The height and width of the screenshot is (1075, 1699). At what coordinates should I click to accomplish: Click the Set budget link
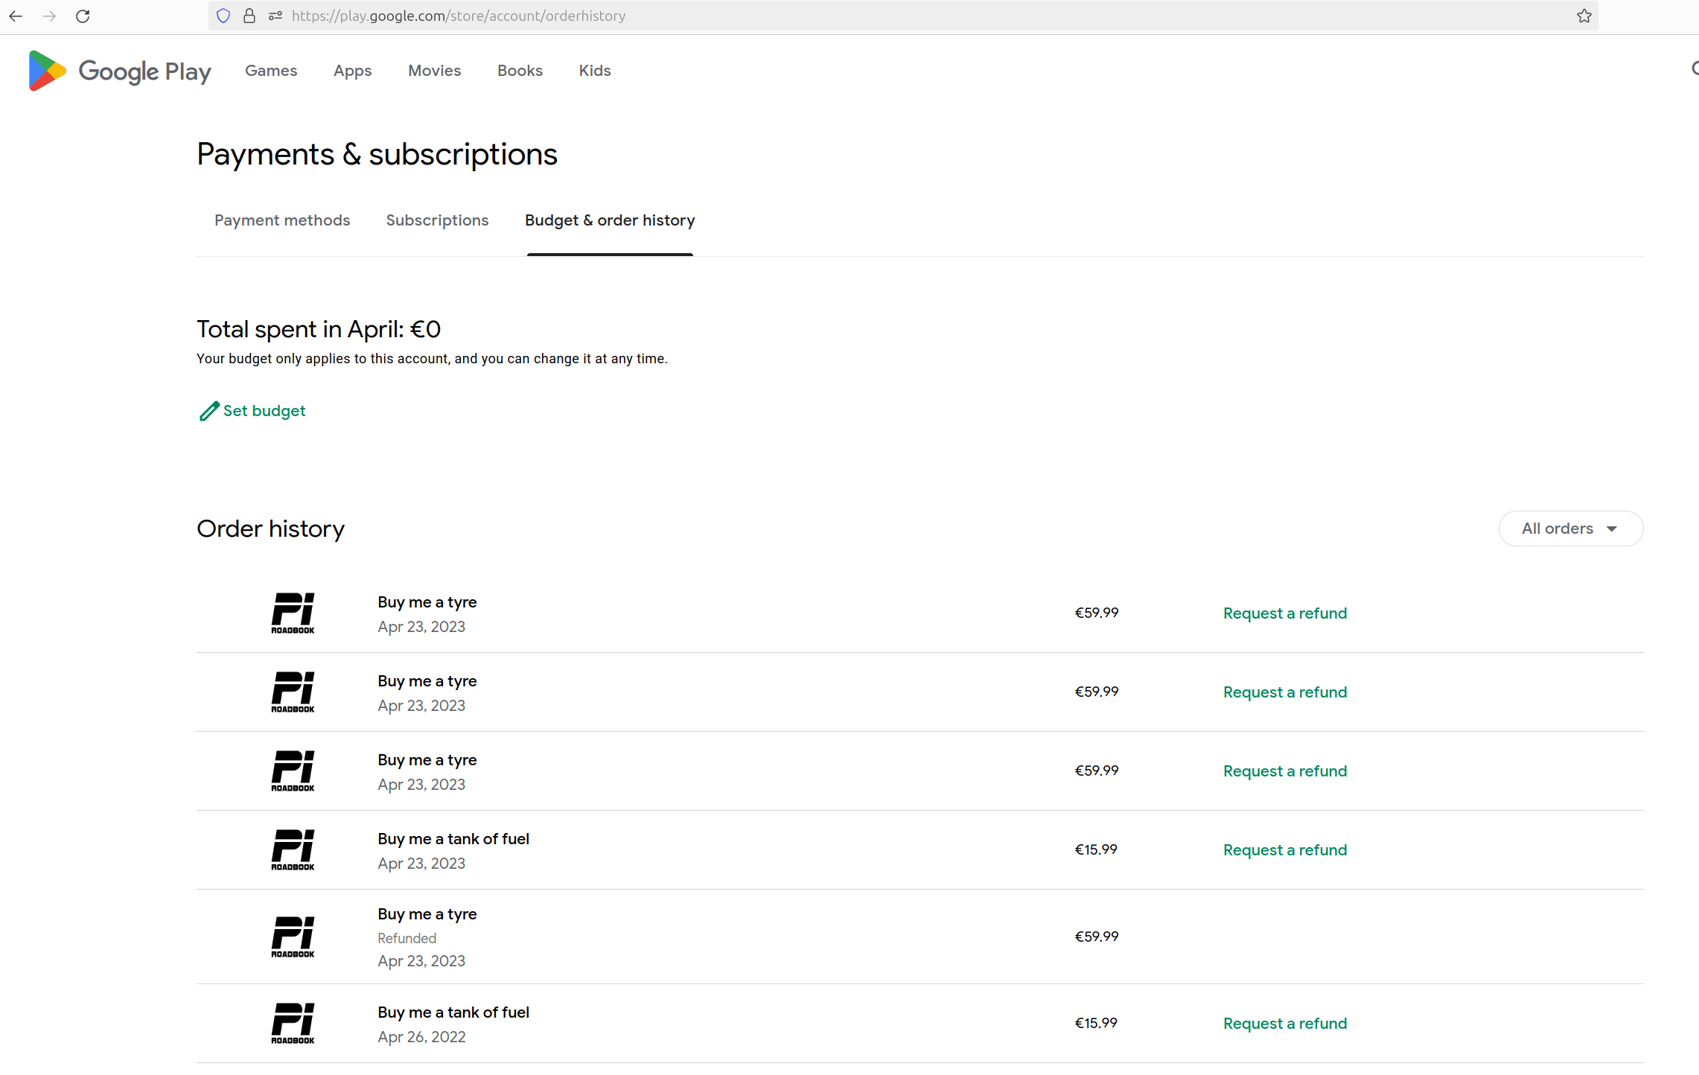tap(252, 411)
